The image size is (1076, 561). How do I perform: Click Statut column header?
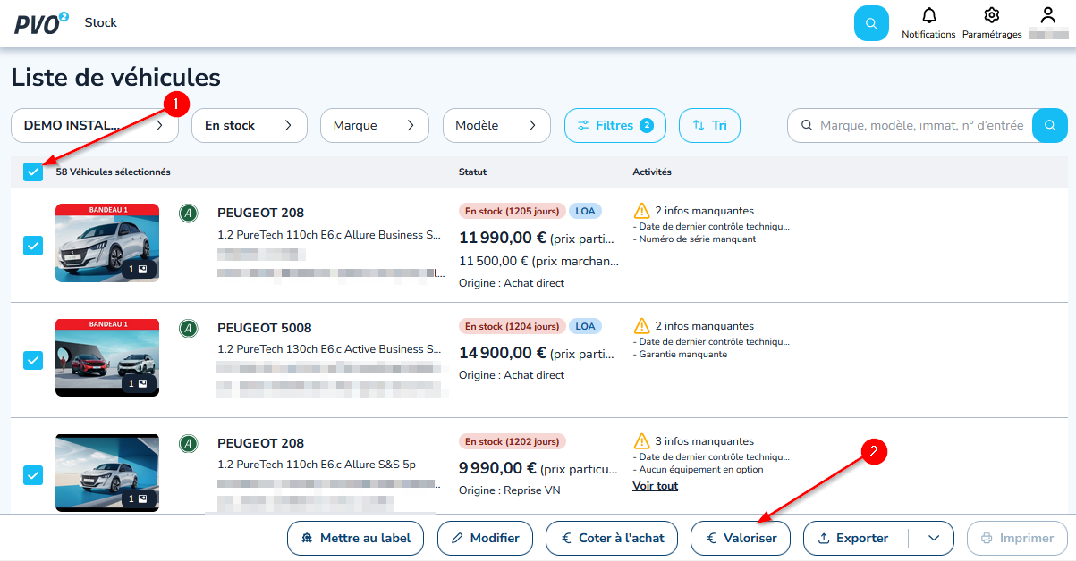[x=472, y=172]
